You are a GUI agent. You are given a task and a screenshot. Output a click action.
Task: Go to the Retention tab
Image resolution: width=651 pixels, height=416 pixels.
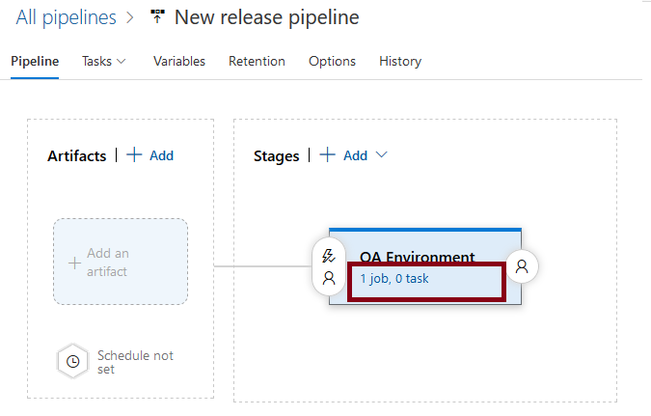click(x=257, y=62)
